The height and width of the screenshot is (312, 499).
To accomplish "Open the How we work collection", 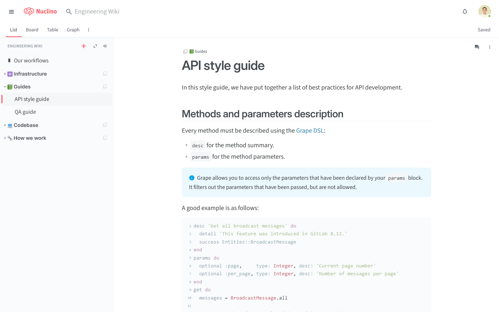I will coord(30,138).
